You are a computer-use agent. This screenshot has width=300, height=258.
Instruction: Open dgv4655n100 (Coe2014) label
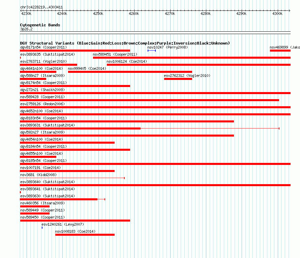[x=41, y=153]
